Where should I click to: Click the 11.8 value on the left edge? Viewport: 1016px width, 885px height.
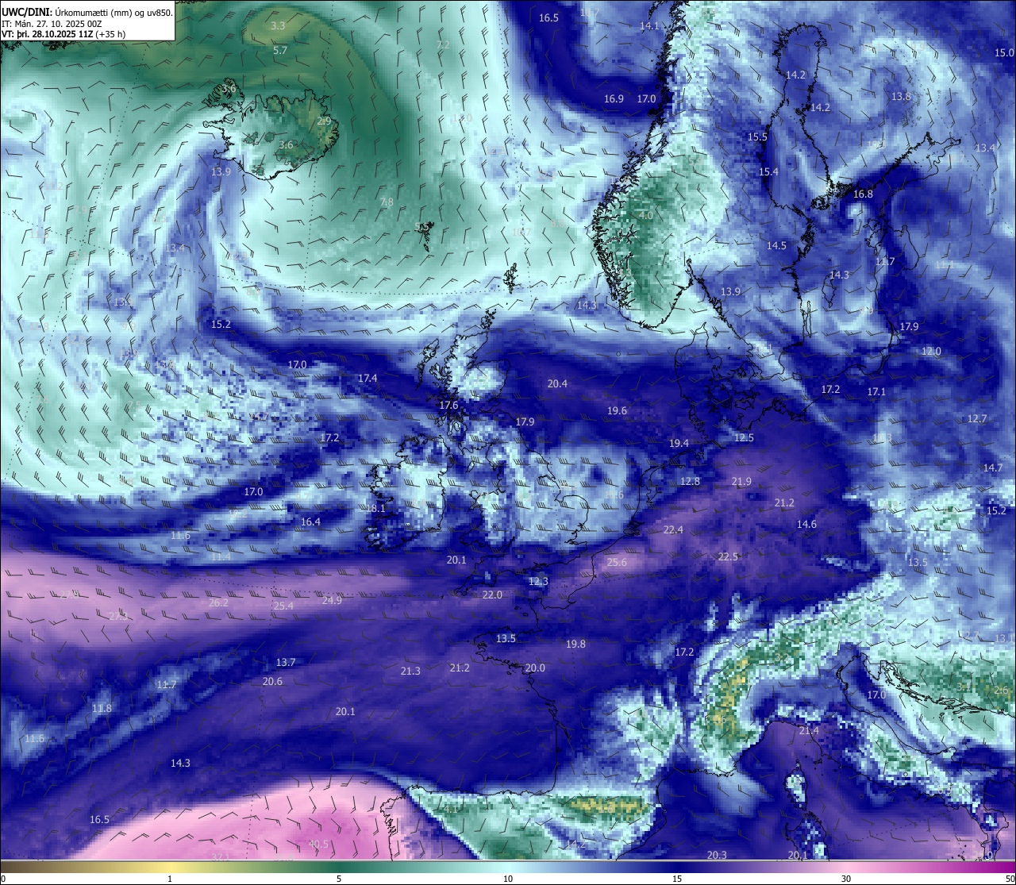(x=102, y=709)
